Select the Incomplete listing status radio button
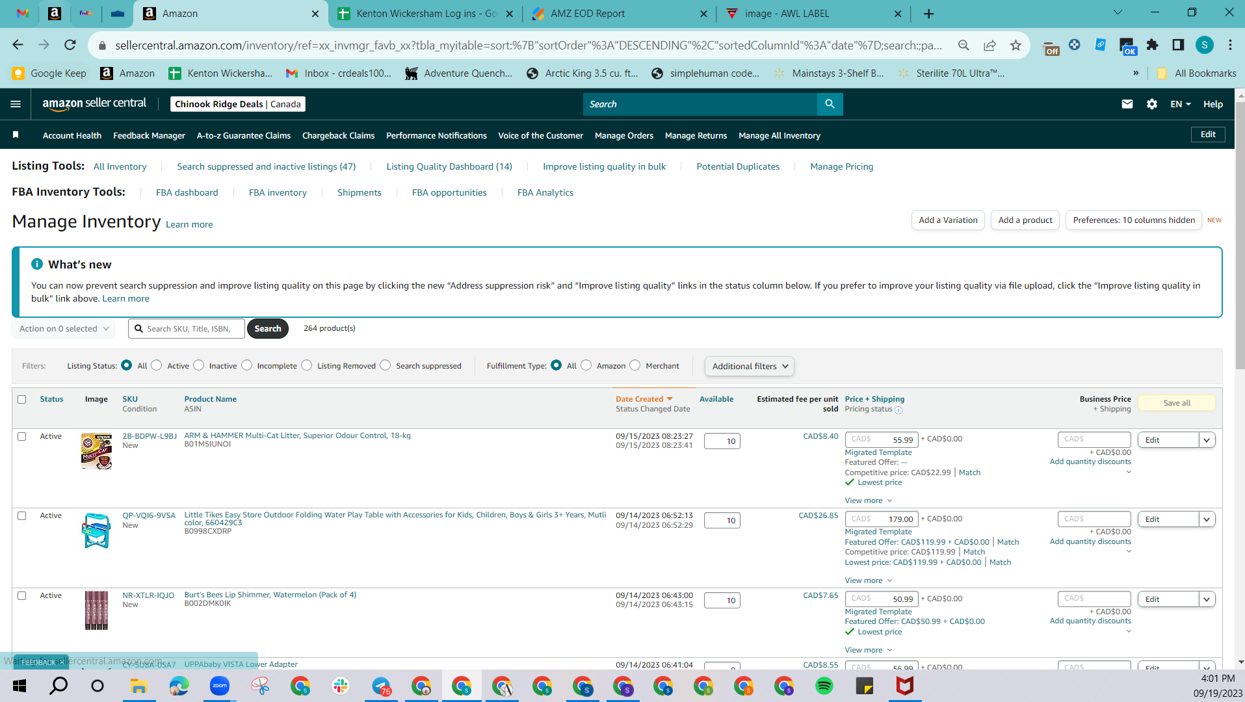This screenshot has width=1245, height=702. 247,365
